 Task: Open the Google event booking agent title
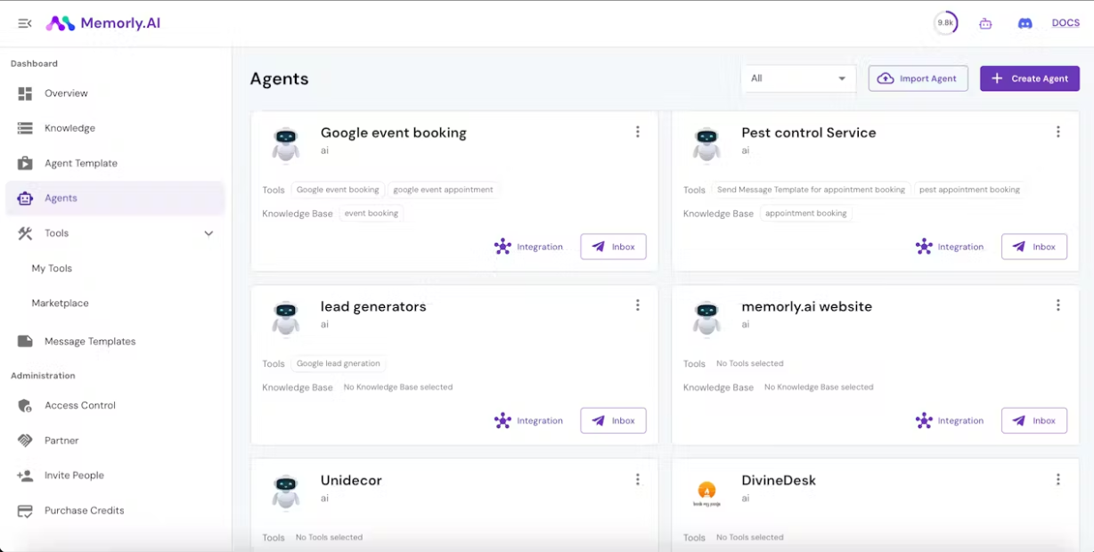(x=394, y=133)
